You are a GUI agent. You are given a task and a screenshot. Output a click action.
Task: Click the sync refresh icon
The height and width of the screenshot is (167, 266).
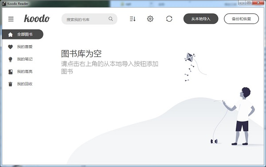(x=169, y=19)
